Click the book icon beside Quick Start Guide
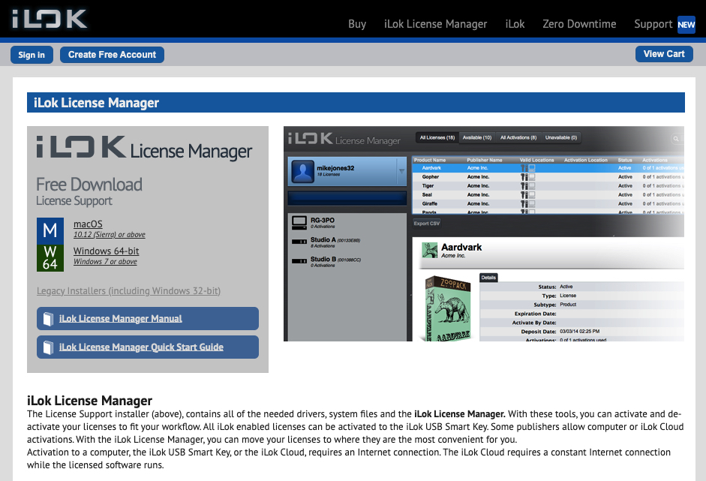 pyautogui.click(x=48, y=347)
